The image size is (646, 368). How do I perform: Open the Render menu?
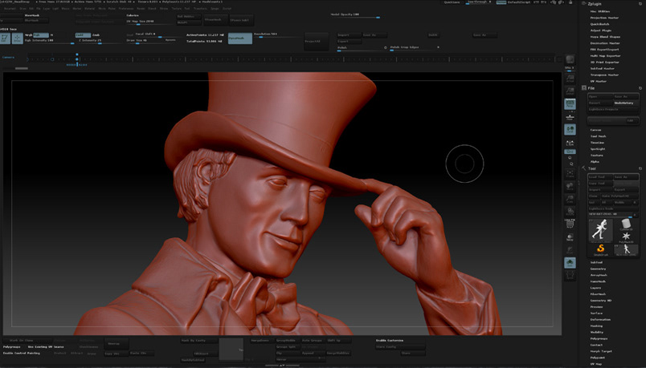pyautogui.click(x=141, y=8)
